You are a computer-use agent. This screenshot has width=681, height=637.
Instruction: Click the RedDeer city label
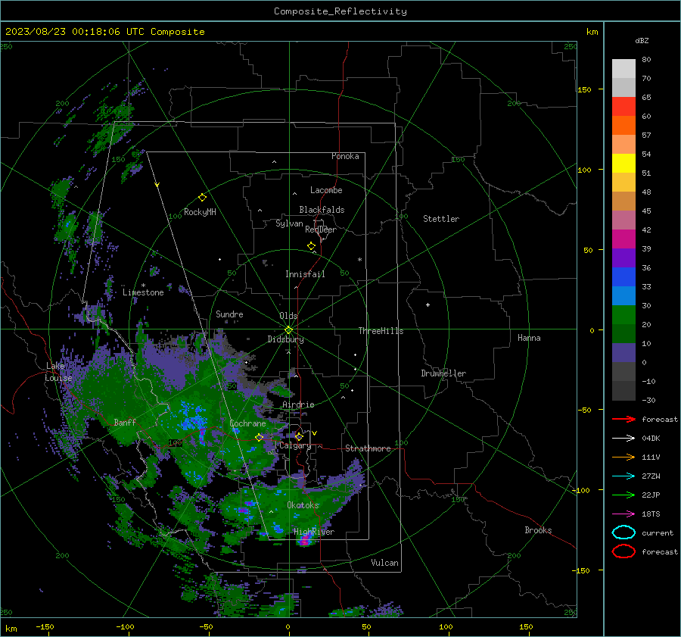321,230
